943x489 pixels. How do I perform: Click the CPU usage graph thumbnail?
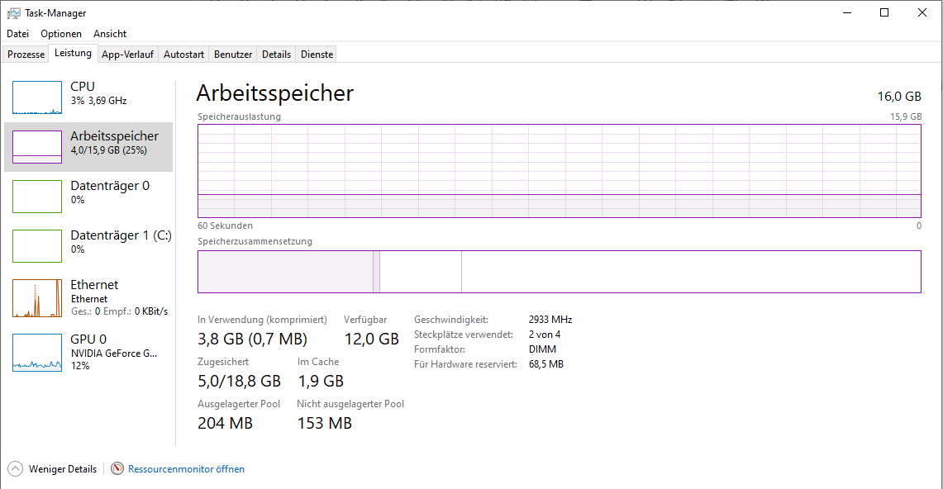pos(37,97)
